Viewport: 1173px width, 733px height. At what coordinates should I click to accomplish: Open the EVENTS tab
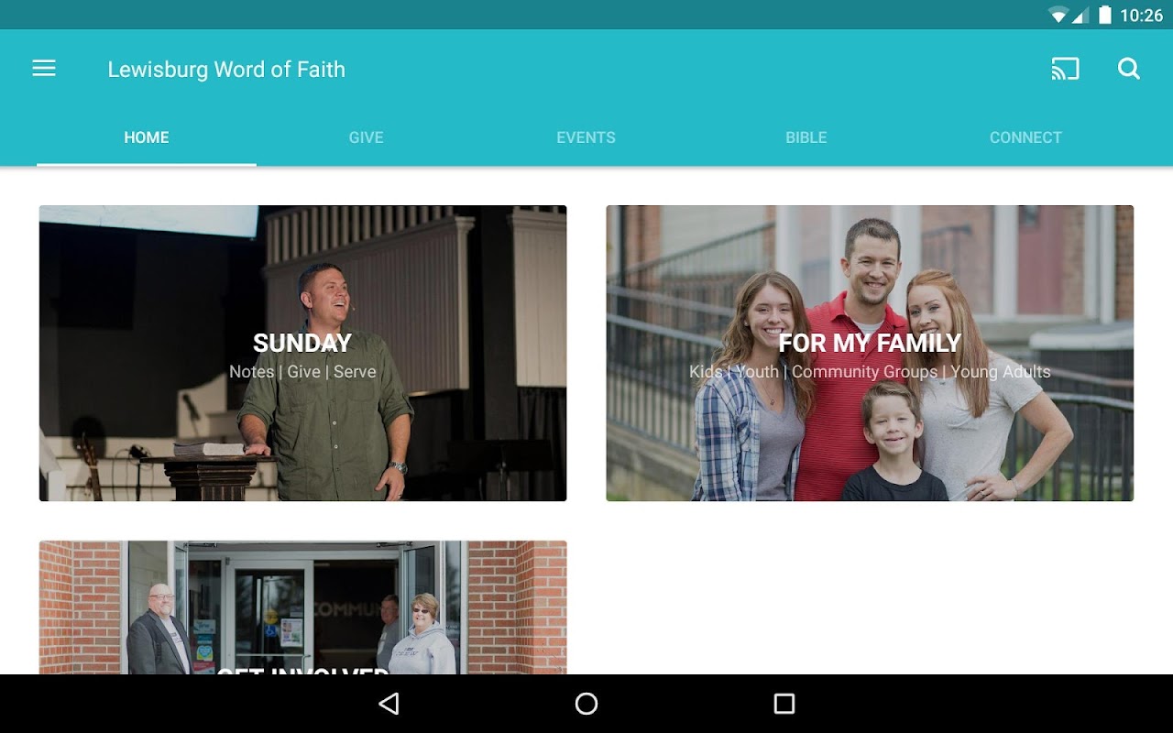pyautogui.click(x=586, y=137)
